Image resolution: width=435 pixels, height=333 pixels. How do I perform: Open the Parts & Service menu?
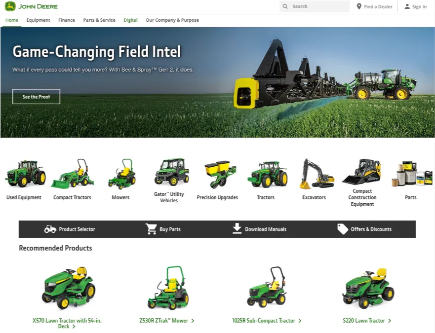coord(99,20)
